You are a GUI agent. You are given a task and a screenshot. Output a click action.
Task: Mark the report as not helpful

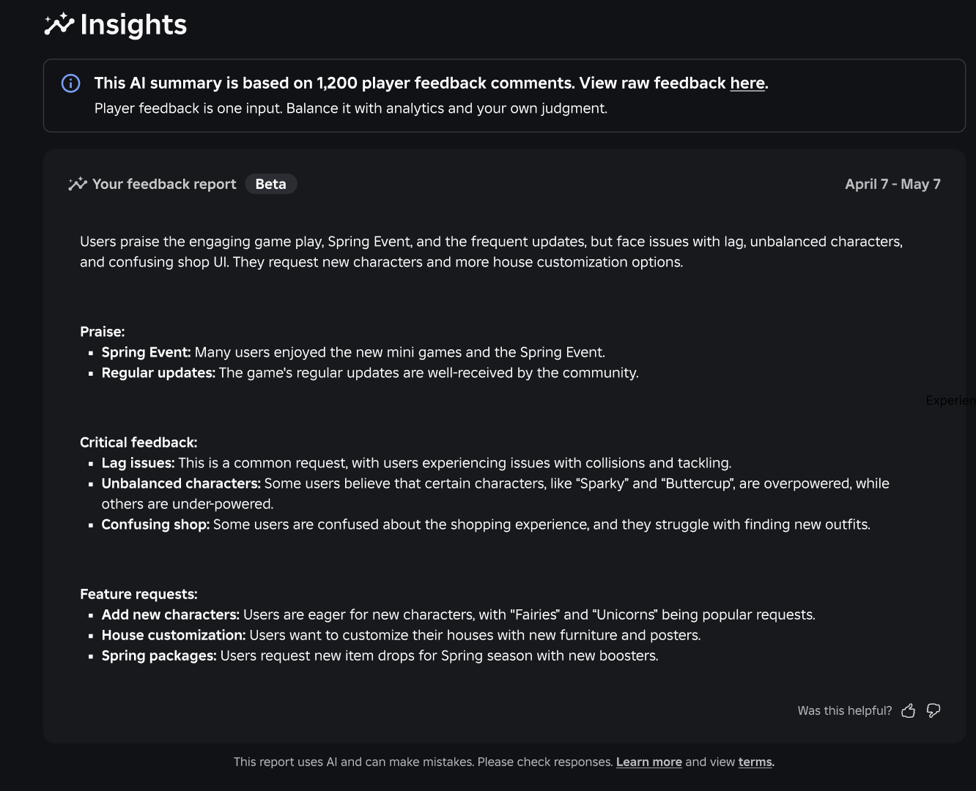934,710
